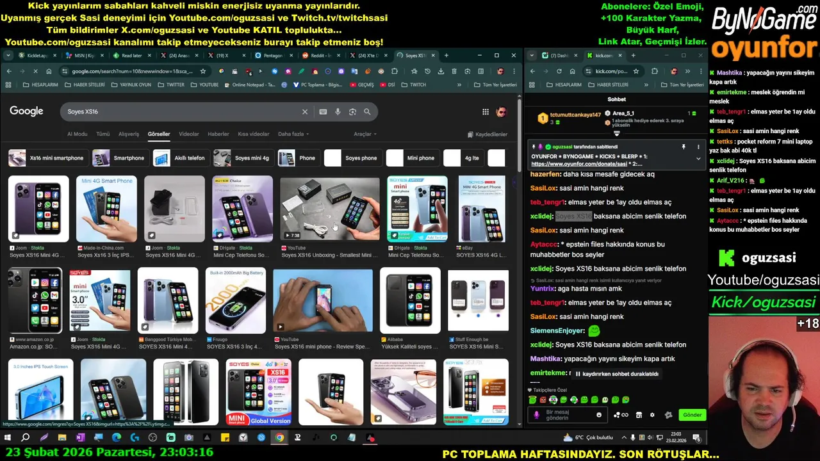Bookmark Google page with star icon
Viewport: 820px width, 461px height.
coord(203,71)
